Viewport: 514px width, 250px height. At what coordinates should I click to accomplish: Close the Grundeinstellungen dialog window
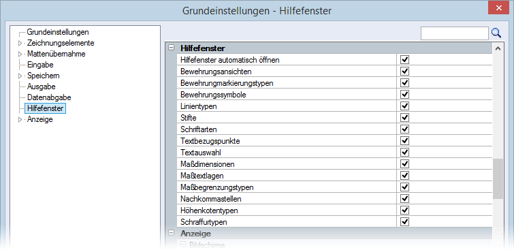498,8
